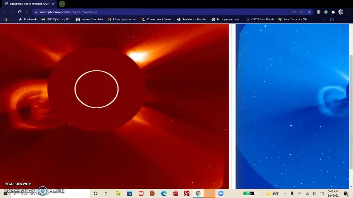
Task: Open Microsoft Edge from the taskbar
Action: point(164,194)
